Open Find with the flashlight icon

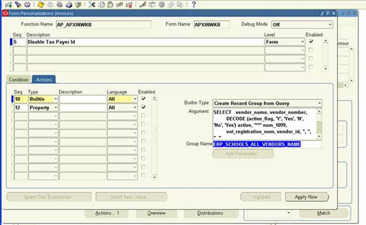(18, 4)
